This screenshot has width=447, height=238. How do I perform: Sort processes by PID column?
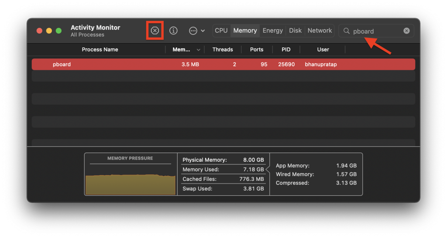pos(286,50)
